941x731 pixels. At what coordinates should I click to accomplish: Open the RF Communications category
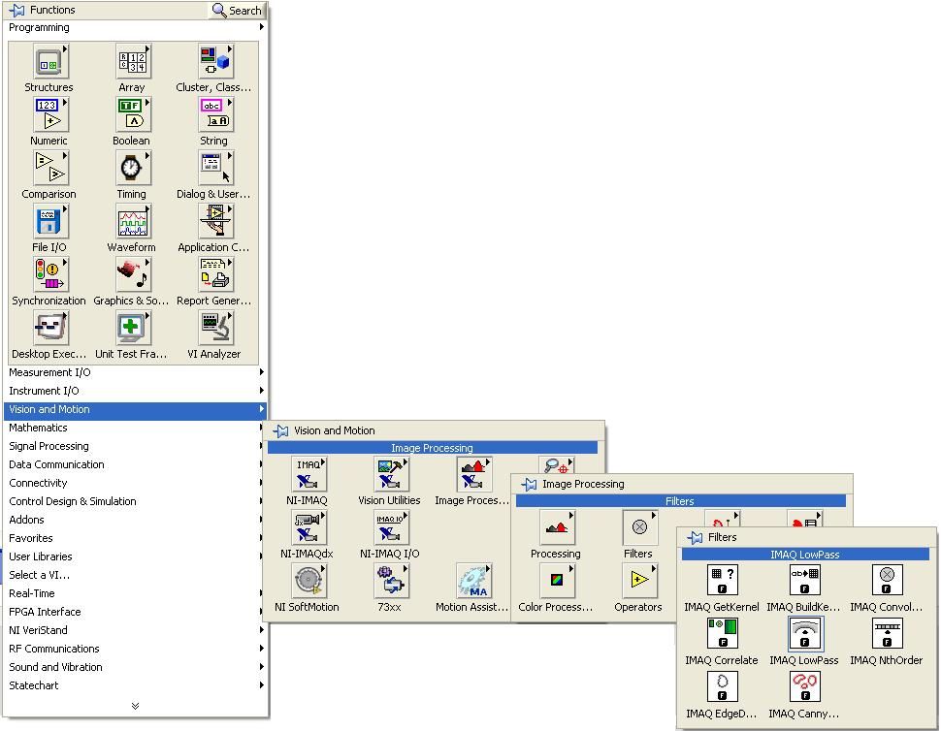135,649
